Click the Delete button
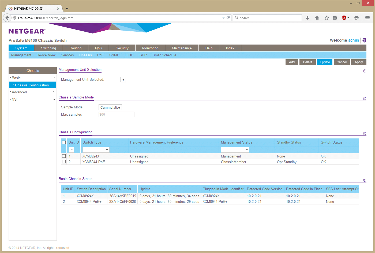The image size is (375, 253). pyautogui.click(x=307, y=62)
